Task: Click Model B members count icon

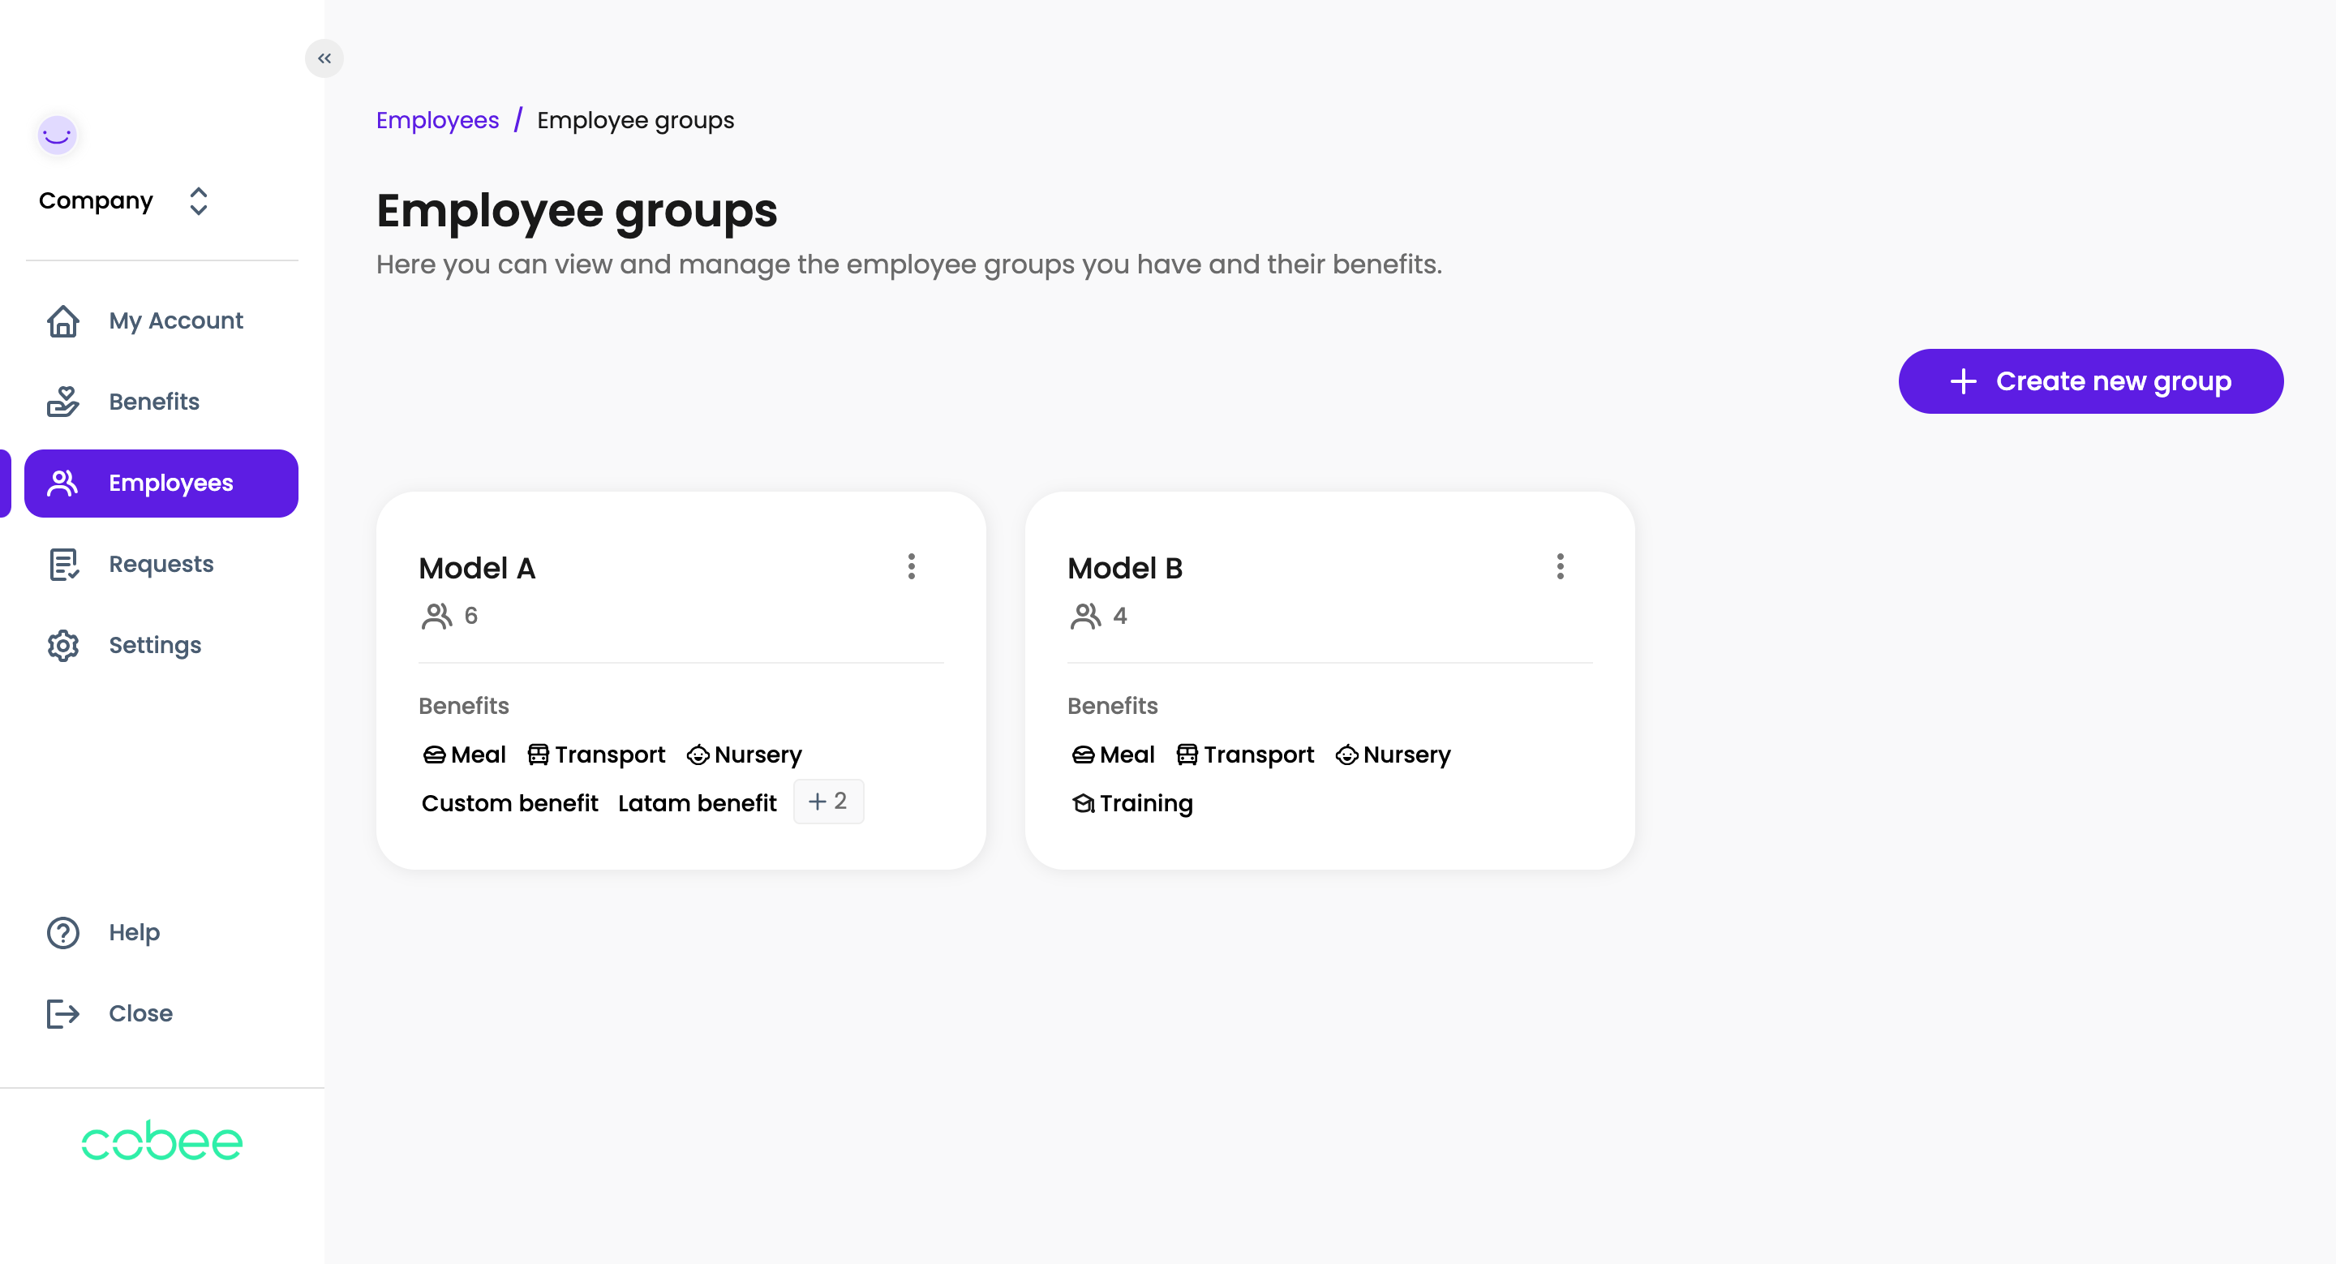Action: click(1085, 617)
